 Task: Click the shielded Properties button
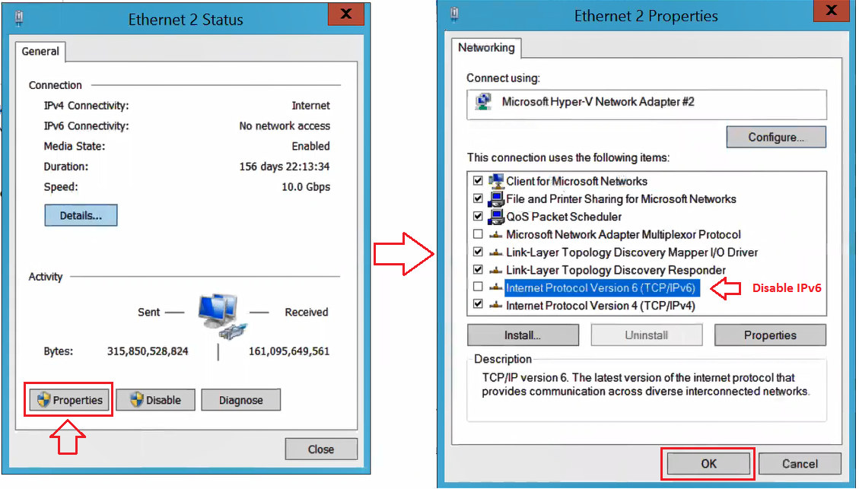coord(69,400)
